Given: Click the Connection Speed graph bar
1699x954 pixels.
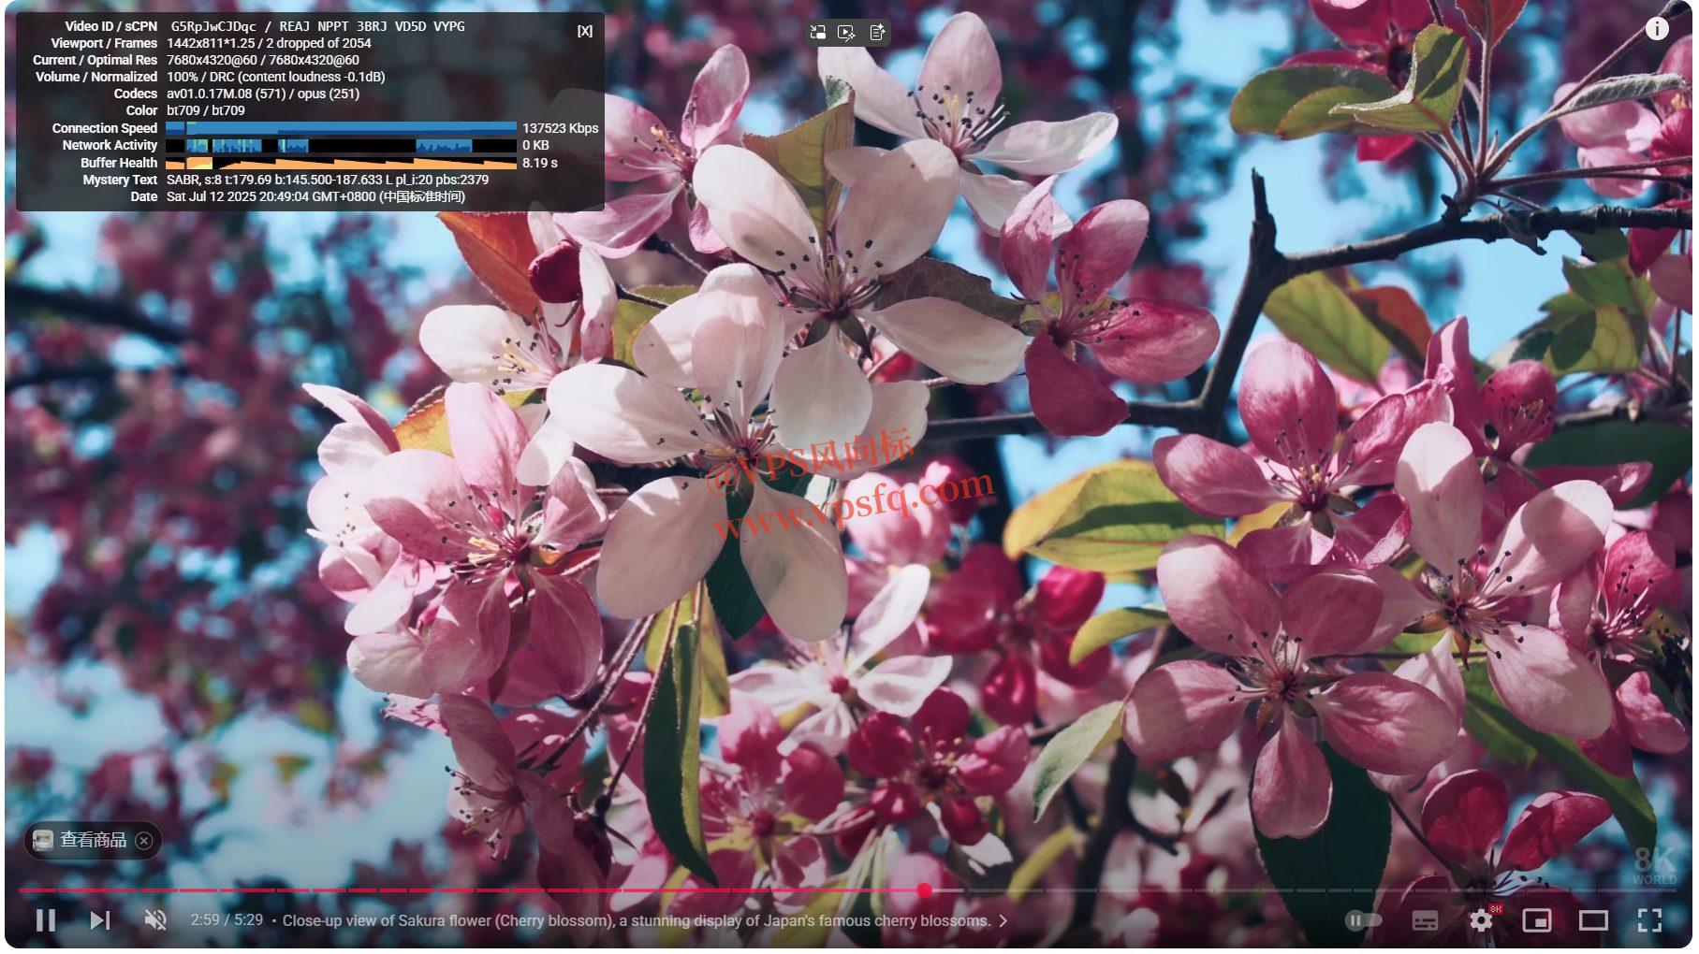Looking at the screenshot, I should click(x=341, y=128).
